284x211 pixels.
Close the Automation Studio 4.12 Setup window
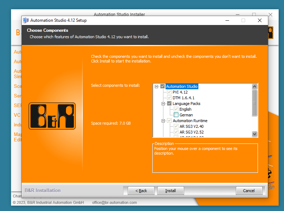(x=260, y=20)
